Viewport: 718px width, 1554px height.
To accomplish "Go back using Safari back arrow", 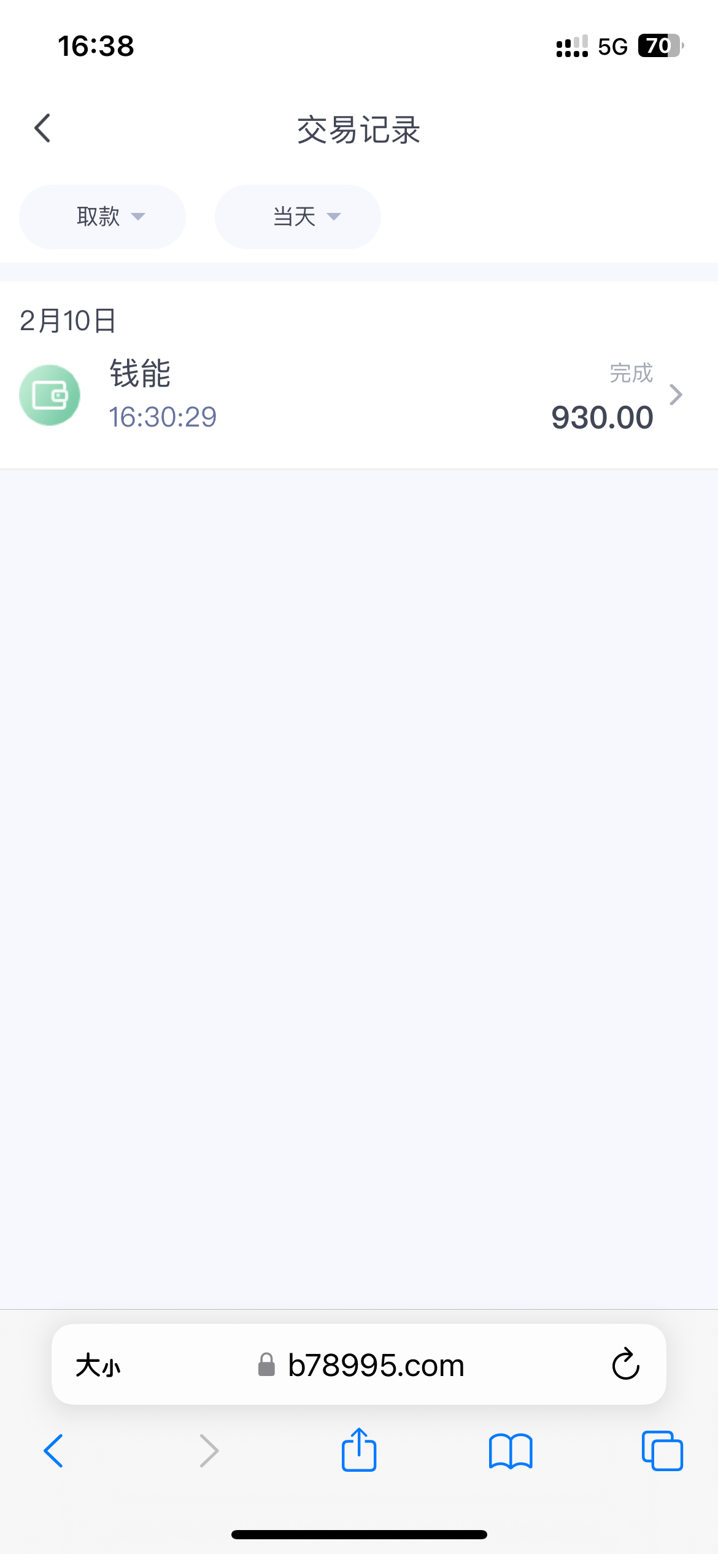I will pos(53,1451).
